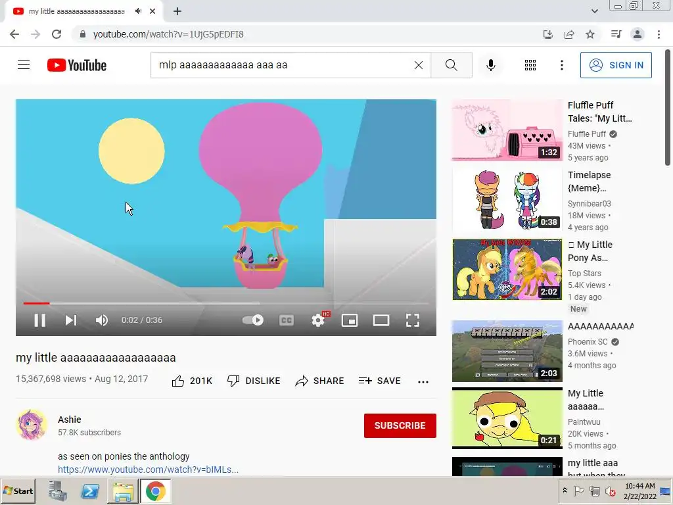This screenshot has width=673, height=505.
Task: Run search with the magnifier button
Action: [x=451, y=65]
